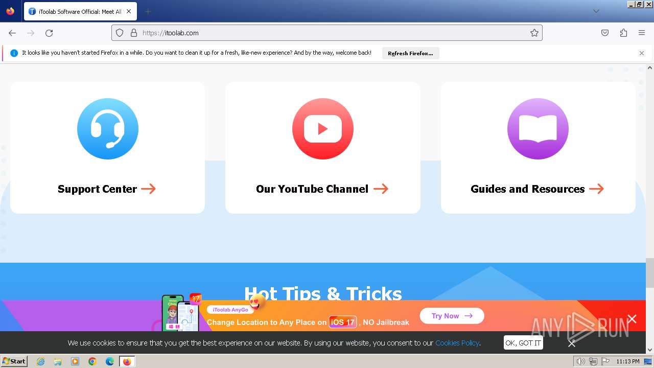Click the orange arrow beside Our YouTube Channel
Image resolution: width=654 pixels, height=368 pixels.
[381, 189]
